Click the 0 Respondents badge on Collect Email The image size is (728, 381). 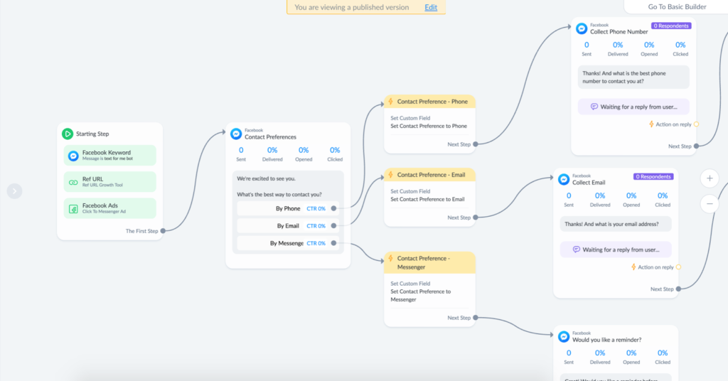pos(653,176)
